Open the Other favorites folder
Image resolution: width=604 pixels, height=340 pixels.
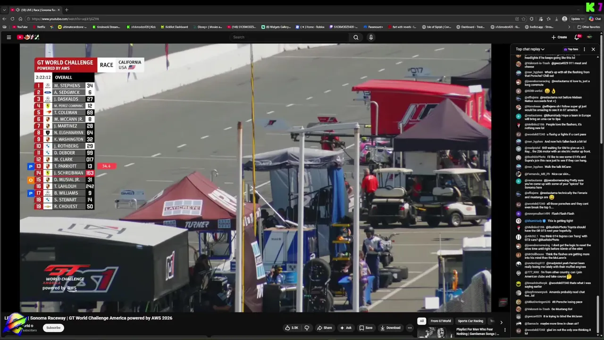588,27
